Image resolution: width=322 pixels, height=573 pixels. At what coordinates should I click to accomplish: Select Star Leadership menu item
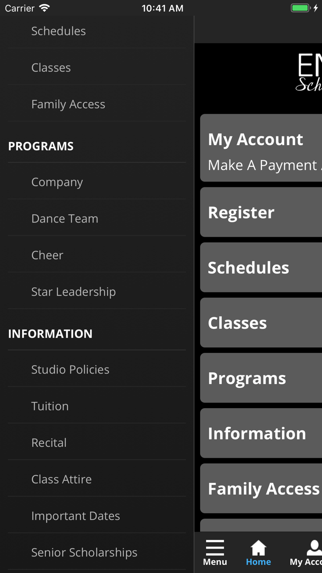(x=74, y=292)
